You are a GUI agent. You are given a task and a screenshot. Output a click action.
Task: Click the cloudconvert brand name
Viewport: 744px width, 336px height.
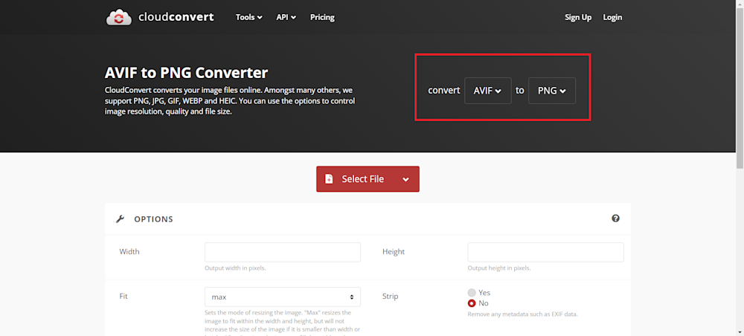176,18
